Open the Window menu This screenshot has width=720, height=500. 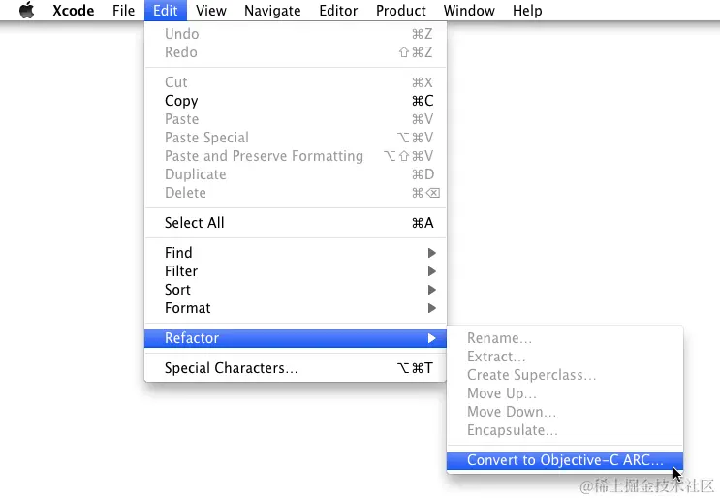tap(469, 10)
